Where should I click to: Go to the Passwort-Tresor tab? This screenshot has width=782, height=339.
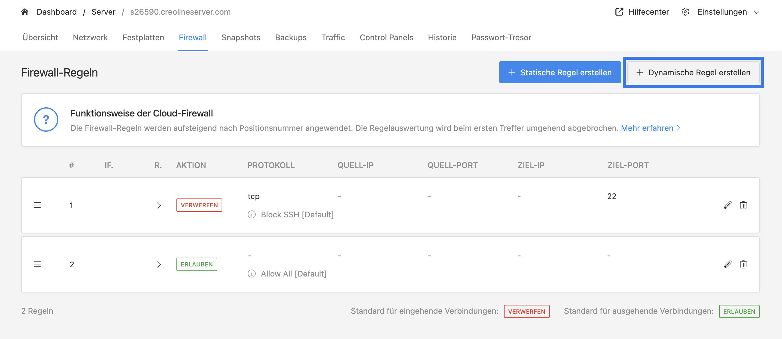pyautogui.click(x=501, y=37)
